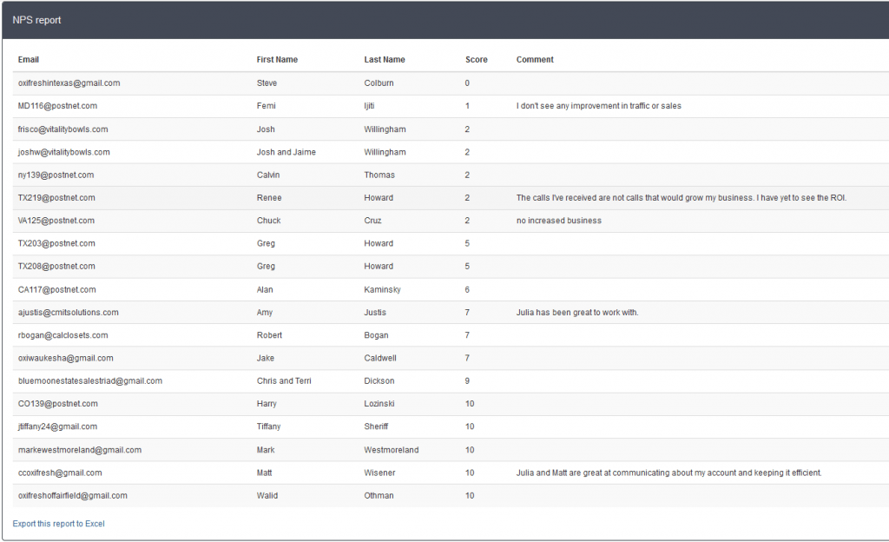The height and width of the screenshot is (542, 889).
Task: Select email frisco@vitalitybowls.com
Action: click(63, 129)
